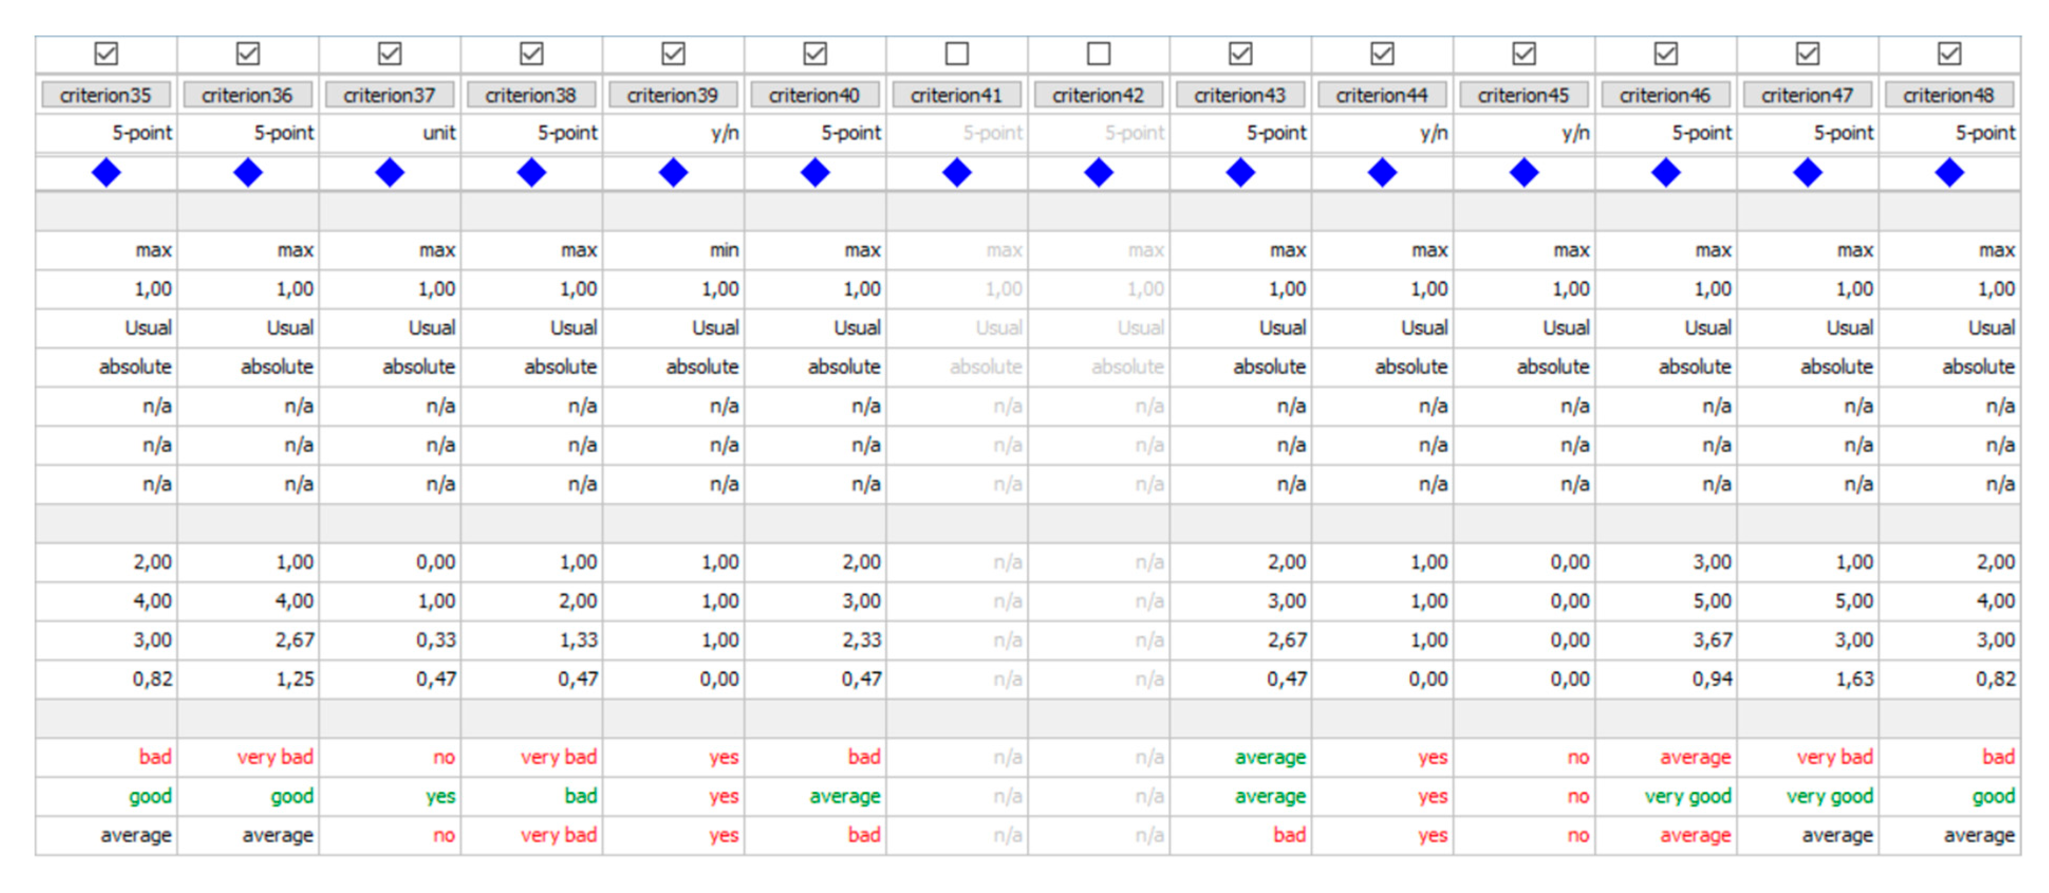Click the blue diamond under criterion41
This screenshot has height=893, width=2049.
tap(956, 172)
